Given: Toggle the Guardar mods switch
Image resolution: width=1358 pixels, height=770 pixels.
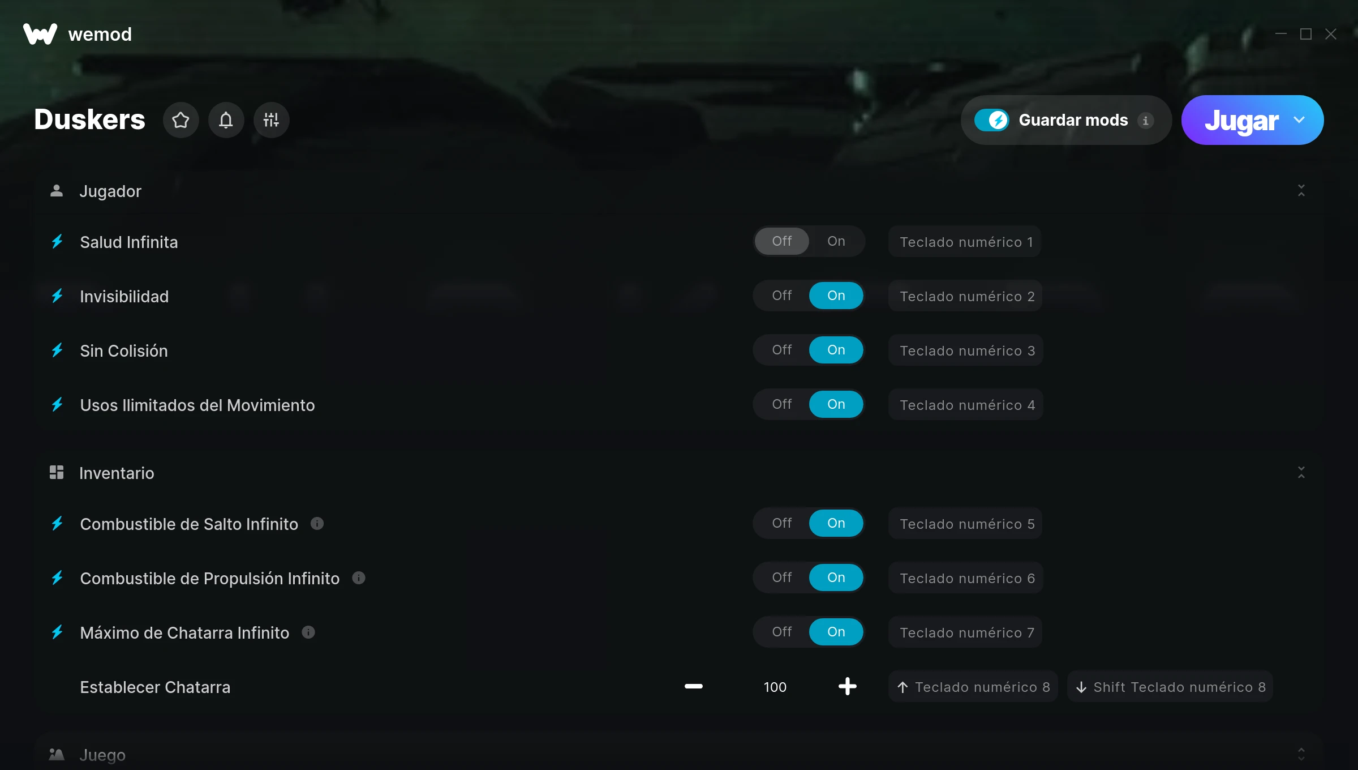Looking at the screenshot, I should [x=991, y=120].
